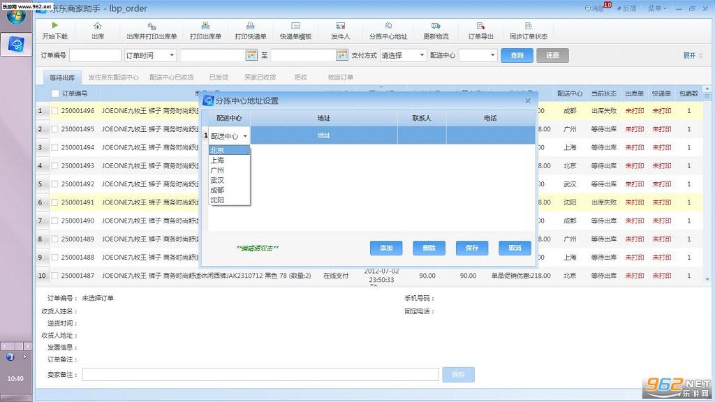715x402 pixels.
Task: Click the JD assistant taskbar icon
Action: click(x=17, y=44)
